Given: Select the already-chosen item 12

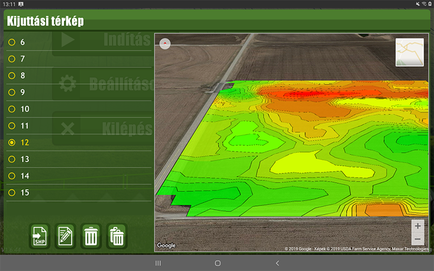Looking at the screenshot, I should tap(12, 143).
